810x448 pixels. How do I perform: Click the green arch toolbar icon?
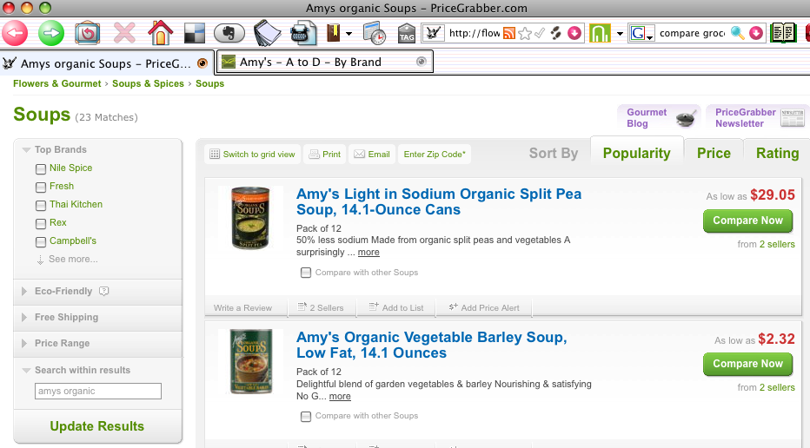coord(600,34)
